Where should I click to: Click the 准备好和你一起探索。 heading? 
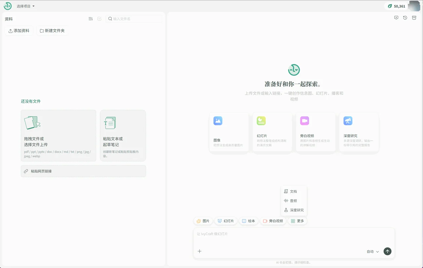pos(294,84)
